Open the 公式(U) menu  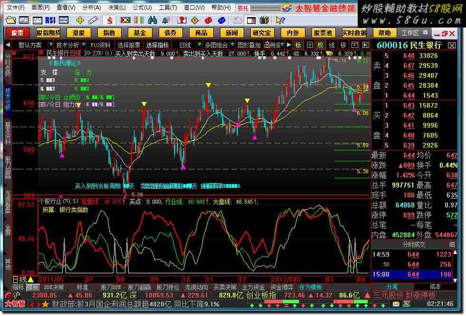(142, 8)
